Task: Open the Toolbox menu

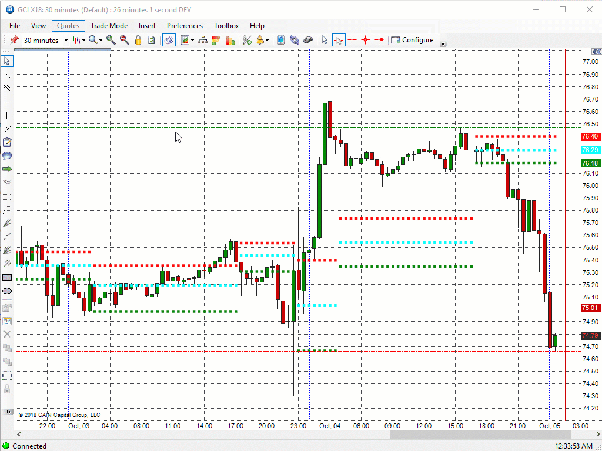Action: tap(226, 26)
